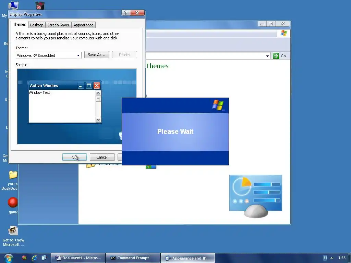The image size is (351, 263).
Task: Select the Appearance tab
Action: (x=83, y=25)
